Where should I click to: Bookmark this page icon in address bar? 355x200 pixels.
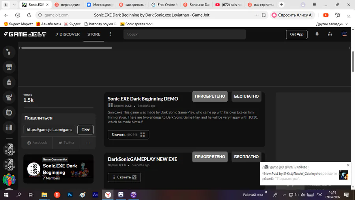point(264,15)
